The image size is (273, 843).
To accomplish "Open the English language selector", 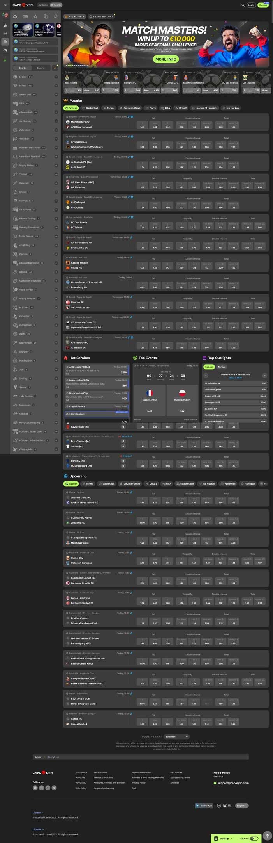I will [x=242, y=805].
